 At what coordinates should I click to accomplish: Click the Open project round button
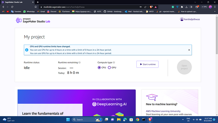[x=184, y=67]
